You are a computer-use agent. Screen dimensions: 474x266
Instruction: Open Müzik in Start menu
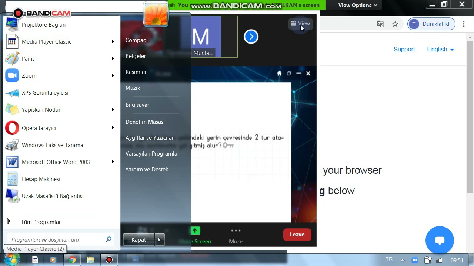(133, 88)
